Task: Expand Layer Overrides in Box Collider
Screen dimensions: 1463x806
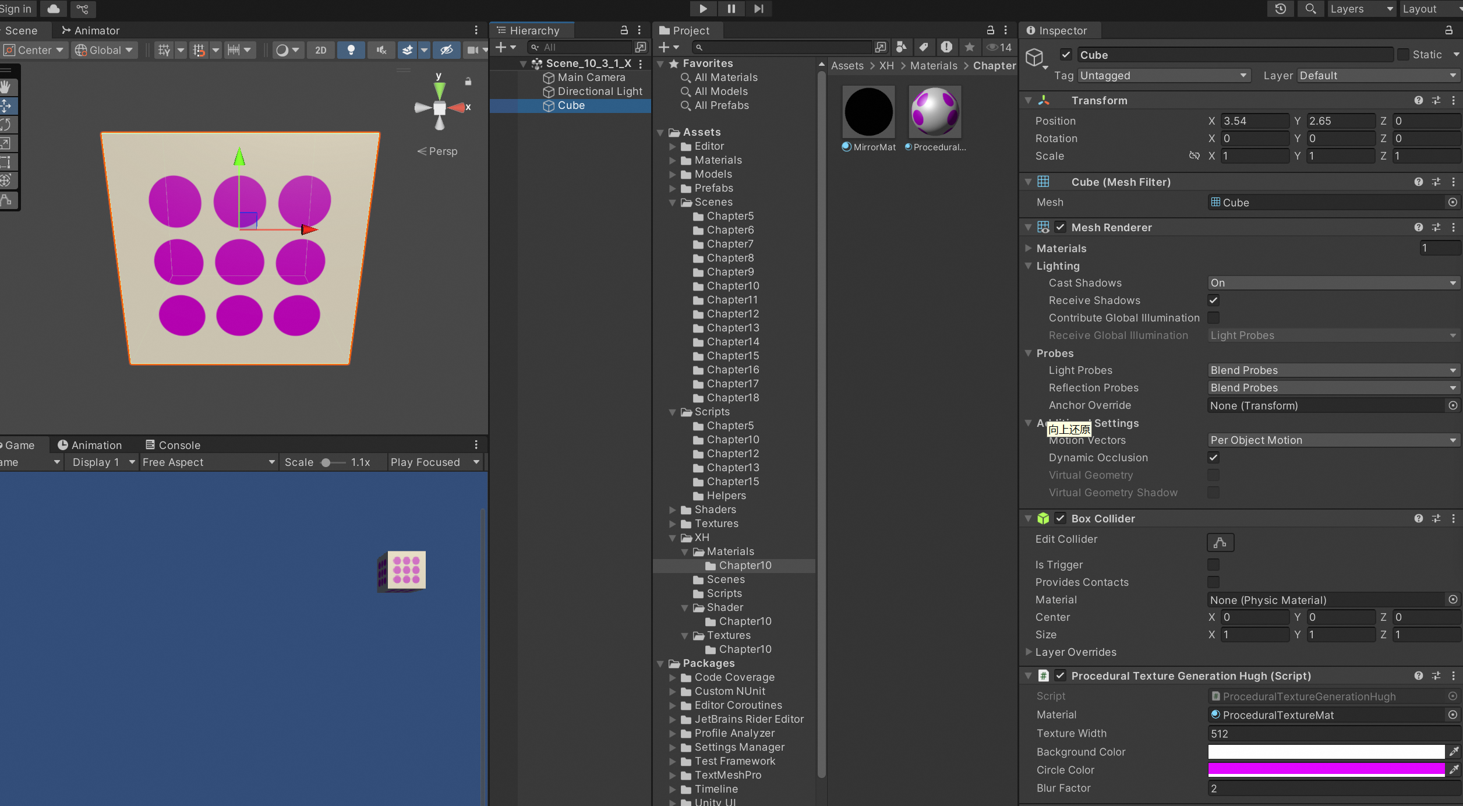Action: [1029, 652]
